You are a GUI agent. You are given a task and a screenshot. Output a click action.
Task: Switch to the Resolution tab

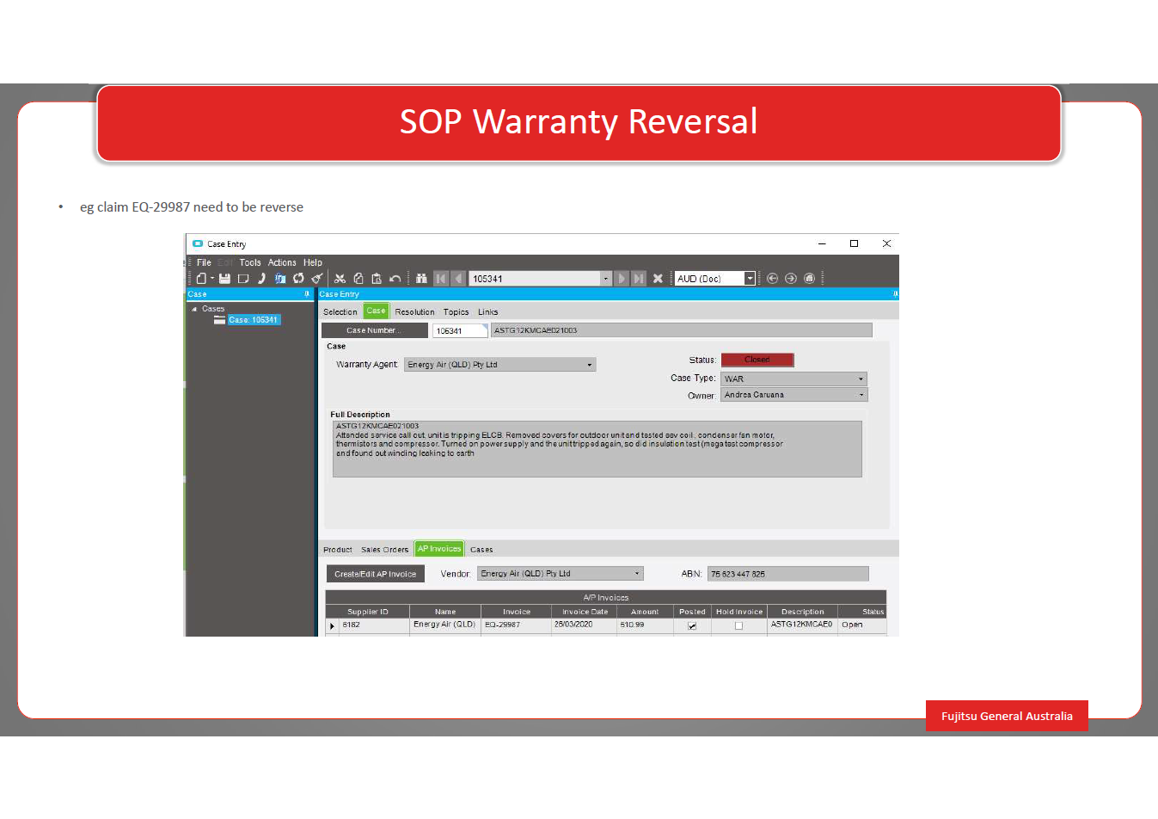[414, 312]
